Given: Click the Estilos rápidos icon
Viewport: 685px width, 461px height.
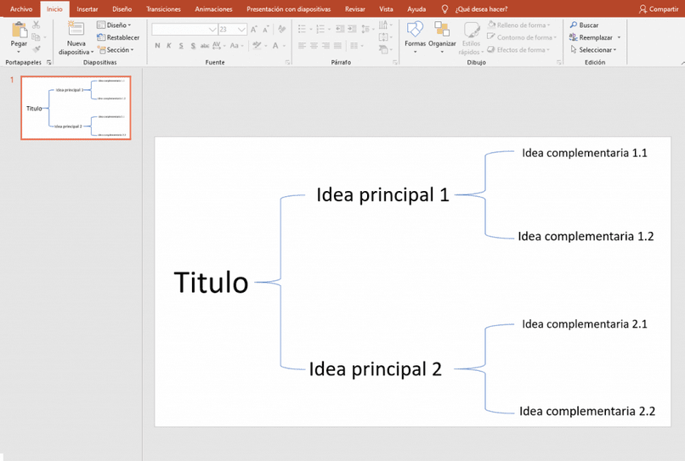Looking at the screenshot, I should [471, 30].
